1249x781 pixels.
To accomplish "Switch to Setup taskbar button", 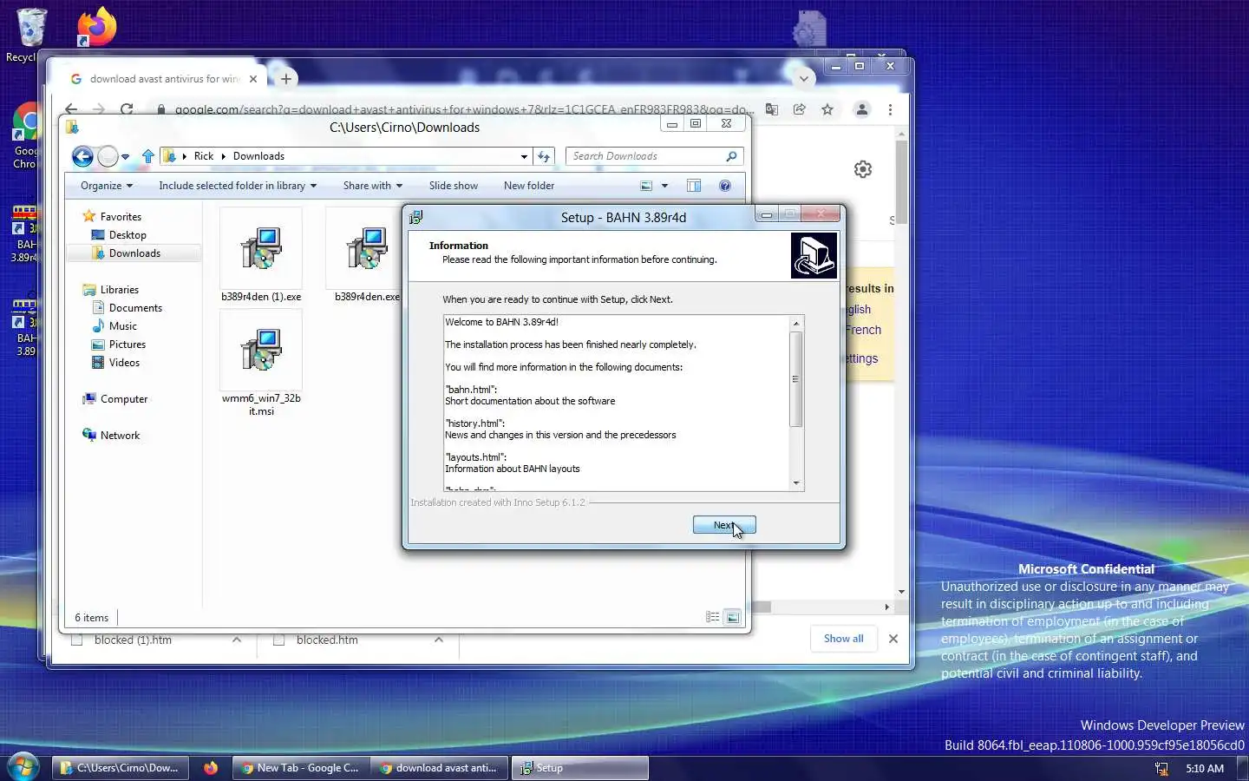I will [579, 768].
